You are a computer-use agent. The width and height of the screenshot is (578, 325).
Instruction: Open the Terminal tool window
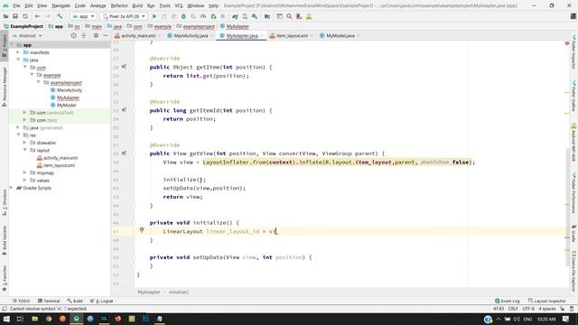(x=49, y=301)
